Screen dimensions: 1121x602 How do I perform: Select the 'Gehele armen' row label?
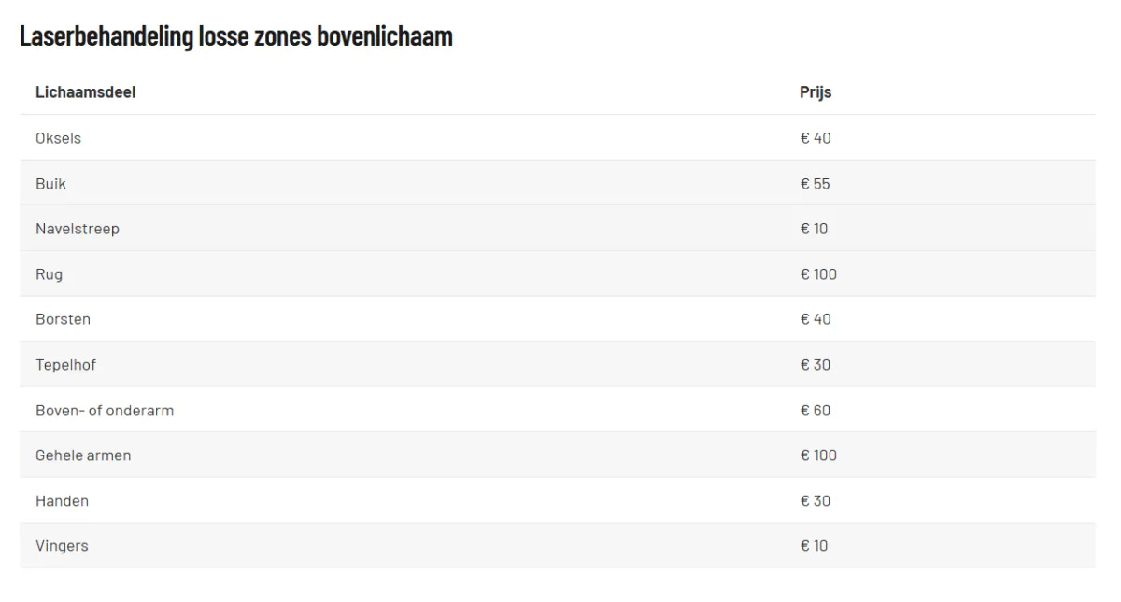(x=83, y=455)
